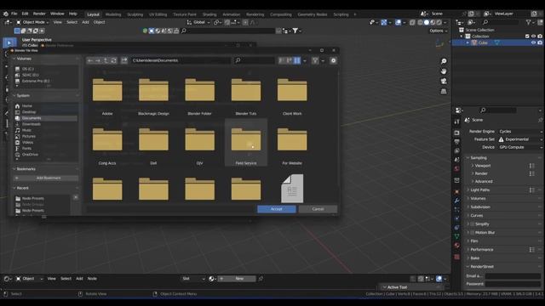
Task: Switch file browser to vertical list display
Action: pyautogui.click(x=282, y=60)
